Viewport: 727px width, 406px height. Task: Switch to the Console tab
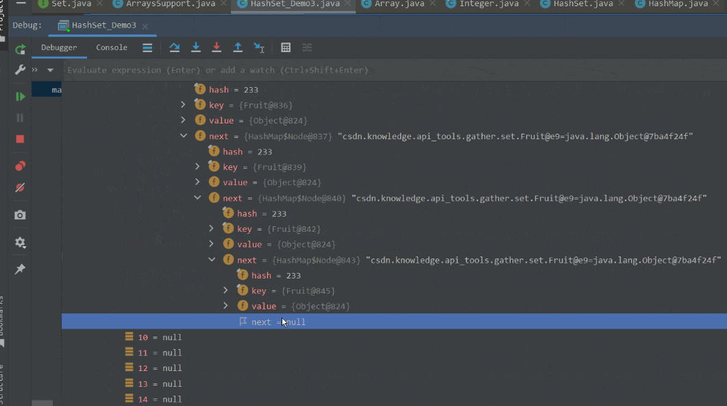[111, 47]
